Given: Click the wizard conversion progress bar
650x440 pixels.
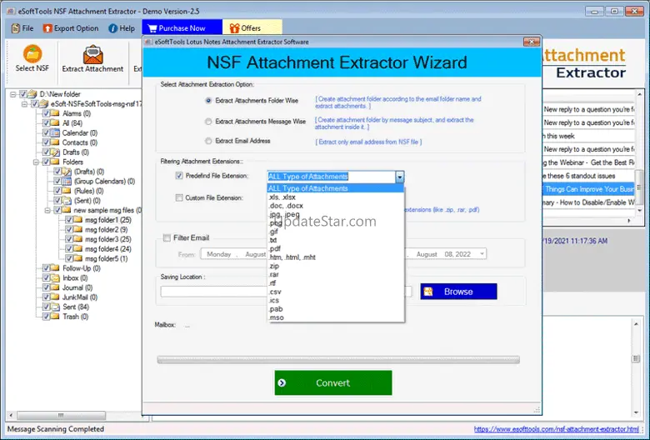Looking at the screenshot, I should coord(338,359).
